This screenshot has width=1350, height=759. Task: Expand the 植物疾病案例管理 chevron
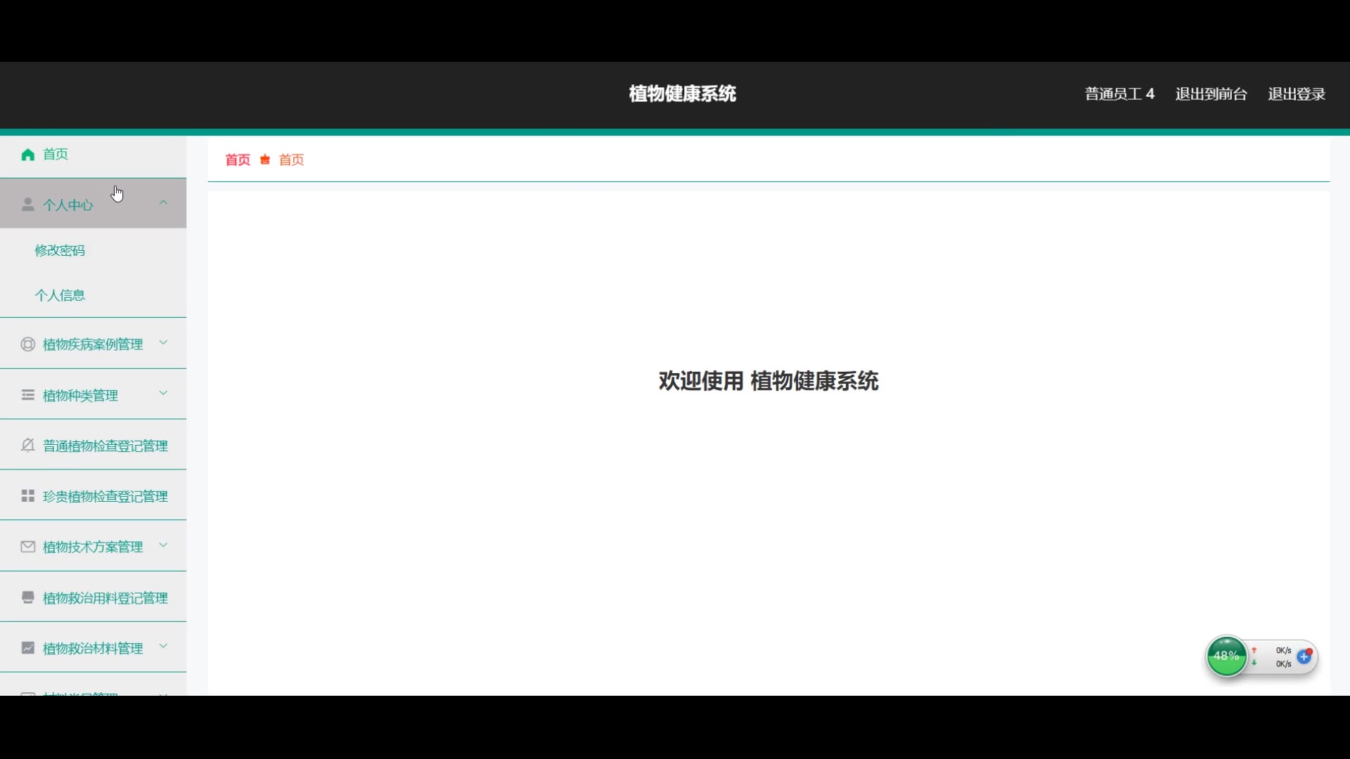point(163,343)
